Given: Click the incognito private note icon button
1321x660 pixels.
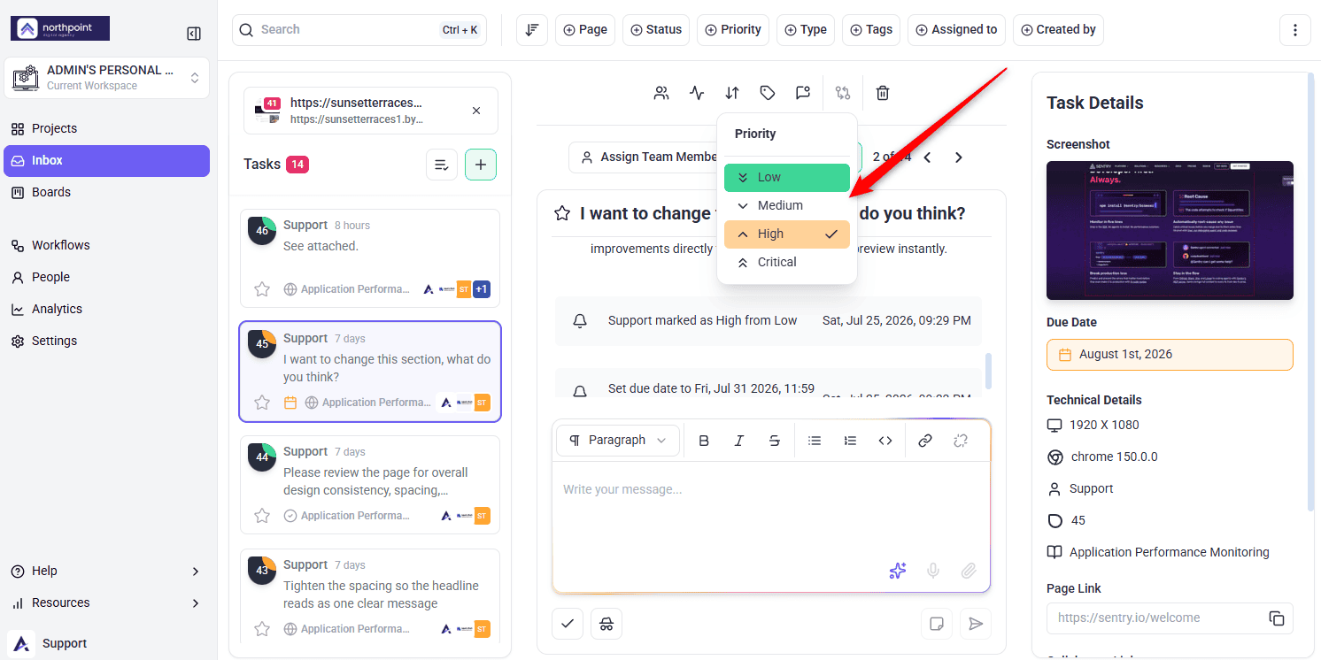Looking at the screenshot, I should click(x=606, y=624).
